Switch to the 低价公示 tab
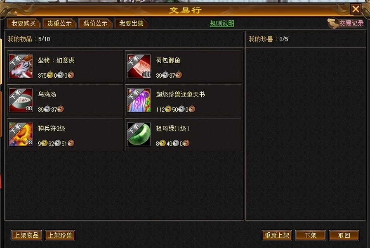Image resolution: width=370 pixels, height=248 pixels. click(x=95, y=24)
